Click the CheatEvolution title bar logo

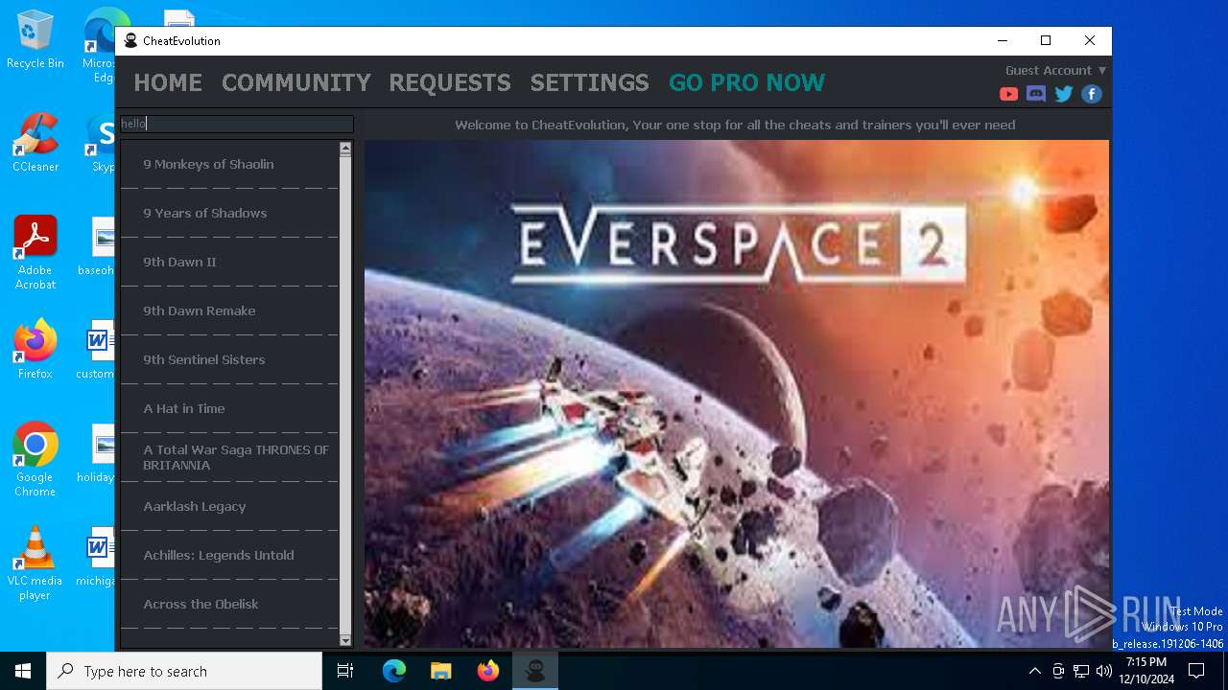coord(131,40)
